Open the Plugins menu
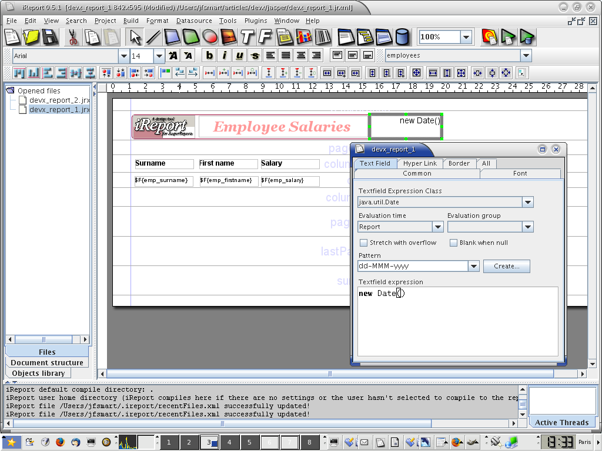 tap(256, 21)
